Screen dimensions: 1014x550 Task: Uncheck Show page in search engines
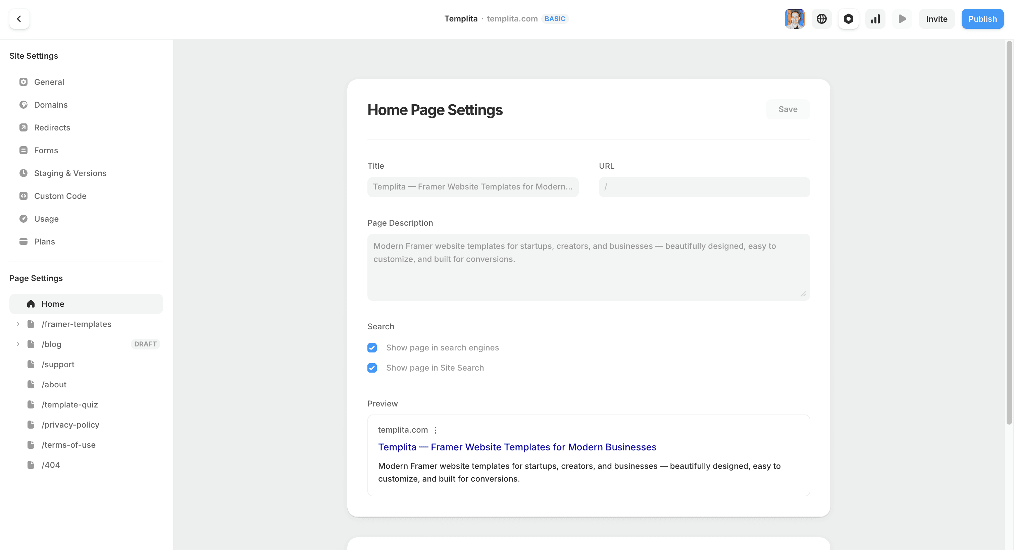click(372, 348)
